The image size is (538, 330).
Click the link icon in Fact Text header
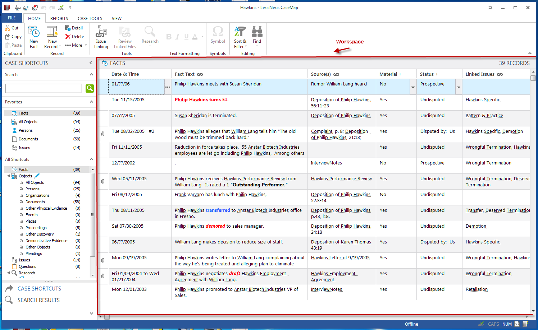[x=200, y=74]
